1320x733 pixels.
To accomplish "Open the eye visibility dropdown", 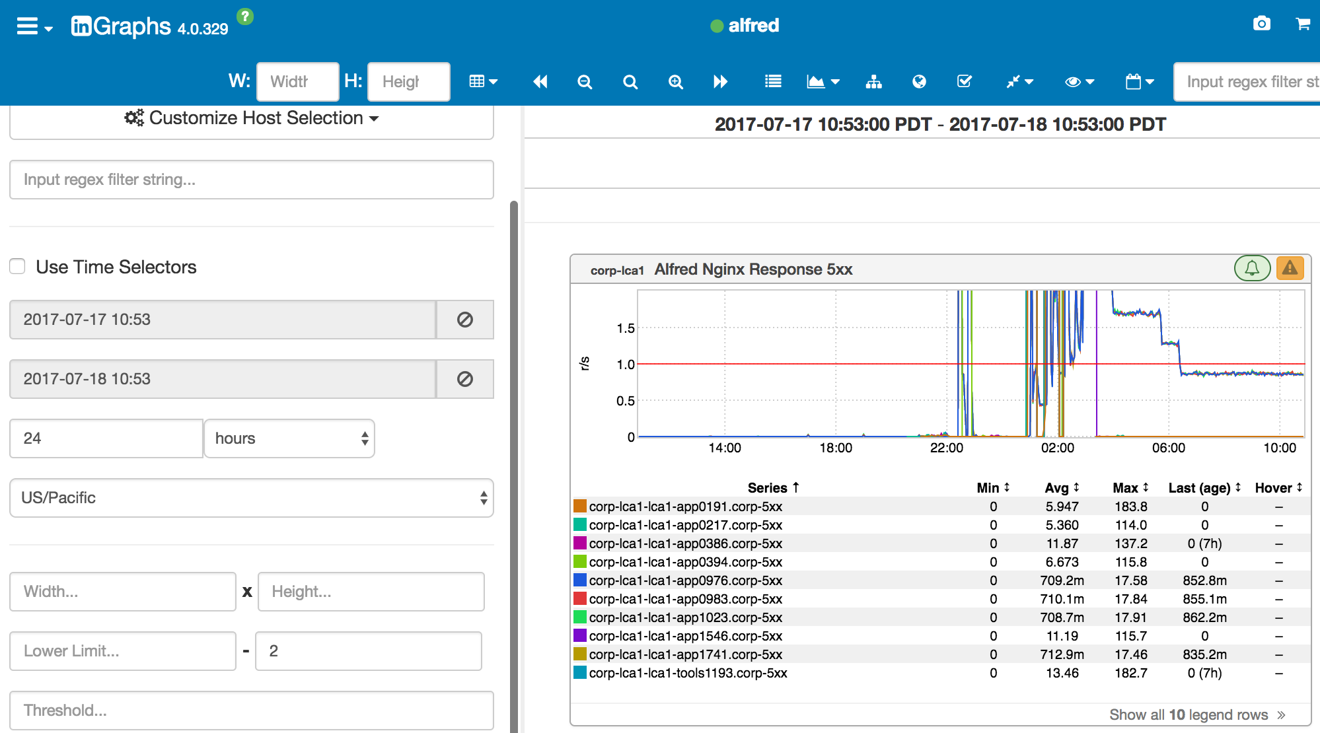I will 1080,82.
